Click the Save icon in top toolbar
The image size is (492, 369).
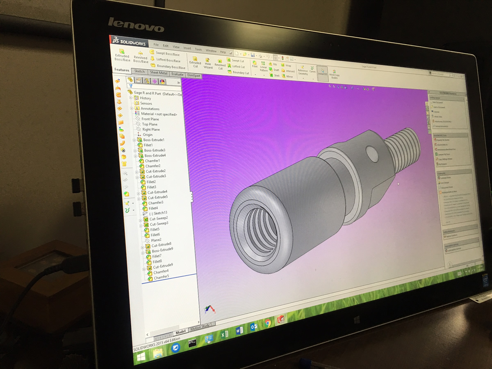(253, 55)
